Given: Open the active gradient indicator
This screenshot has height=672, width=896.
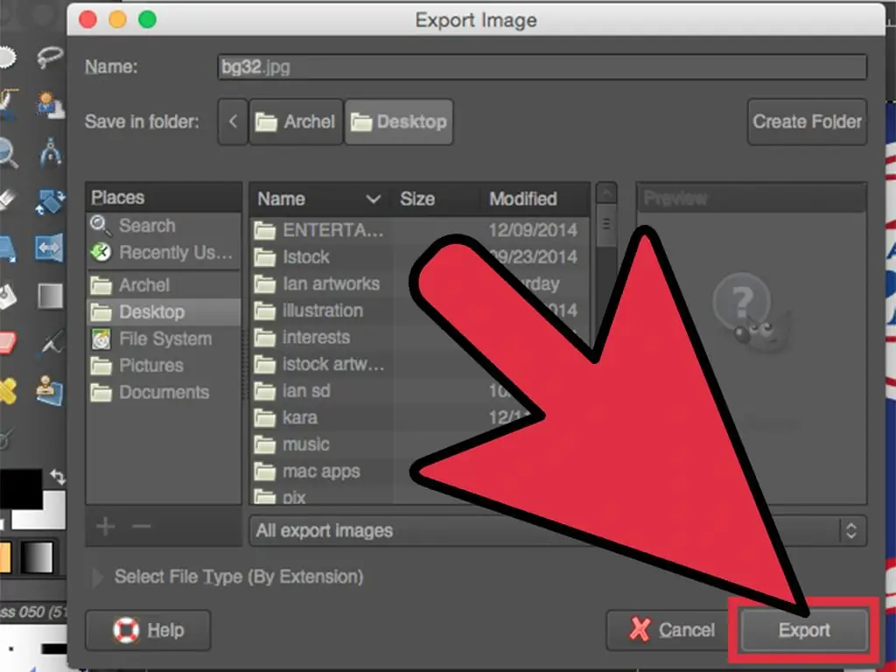Looking at the screenshot, I should [38, 556].
